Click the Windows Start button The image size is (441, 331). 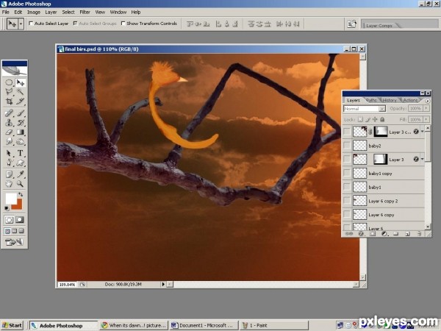(x=12, y=325)
